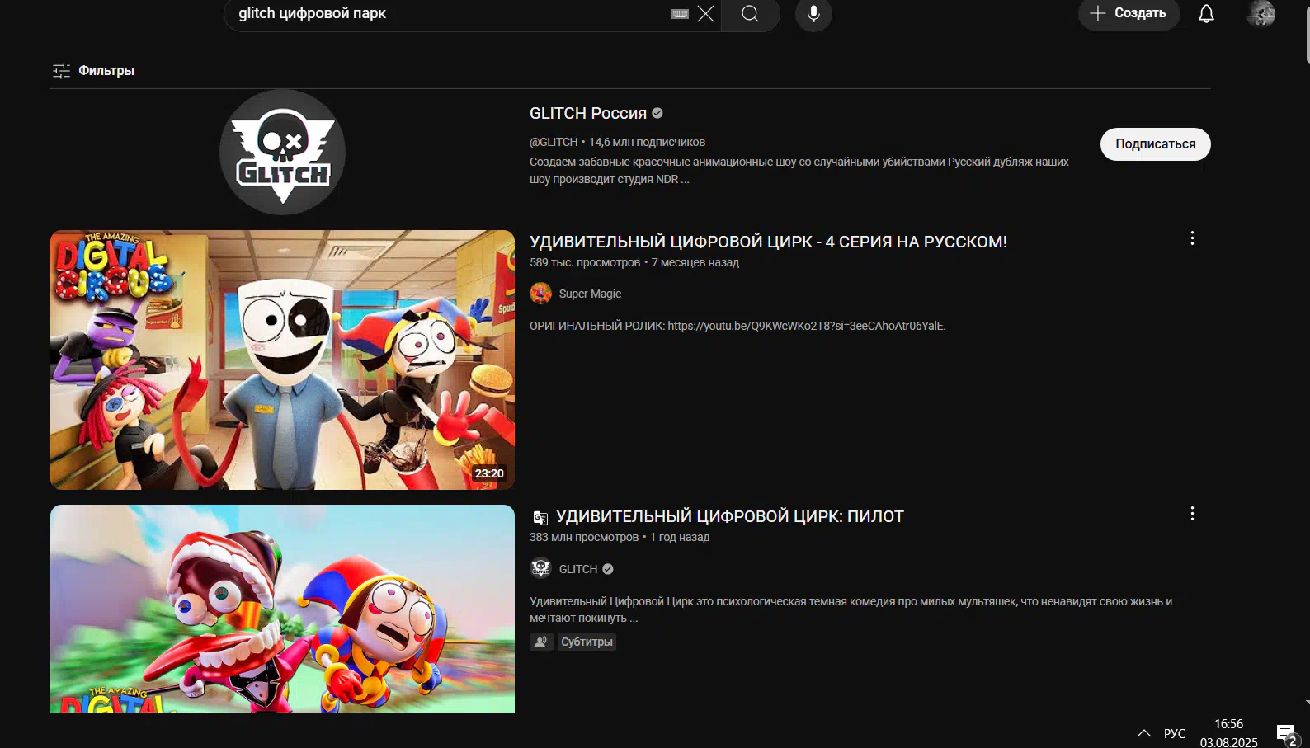Open the Super Magic channel avatar
1310x748 pixels.
540,294
